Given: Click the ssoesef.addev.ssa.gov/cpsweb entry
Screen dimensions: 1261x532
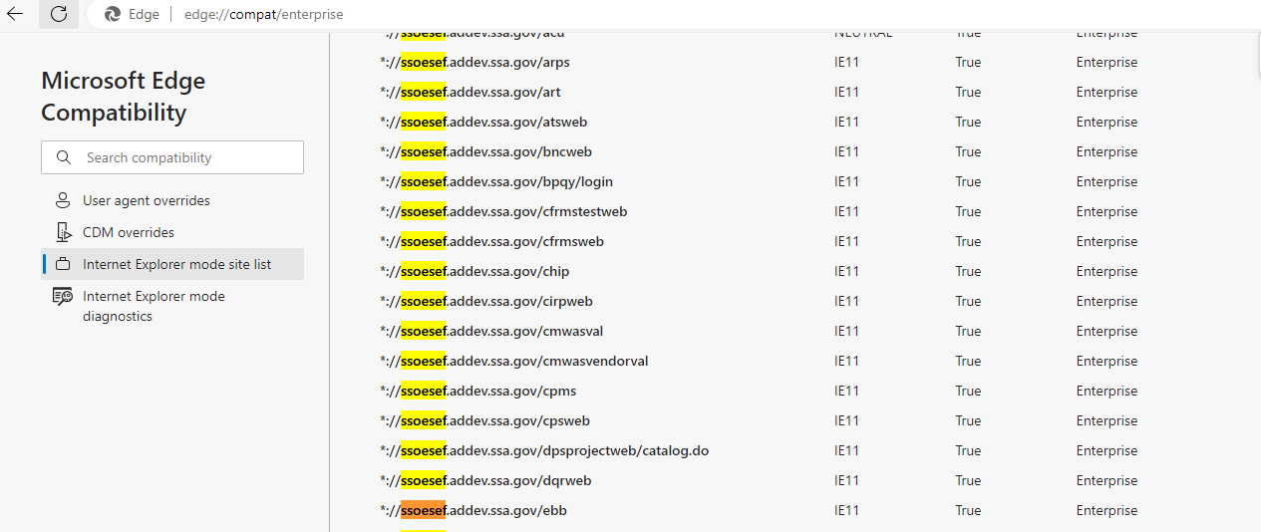Looking at the screenshot, I should (484, 420).
